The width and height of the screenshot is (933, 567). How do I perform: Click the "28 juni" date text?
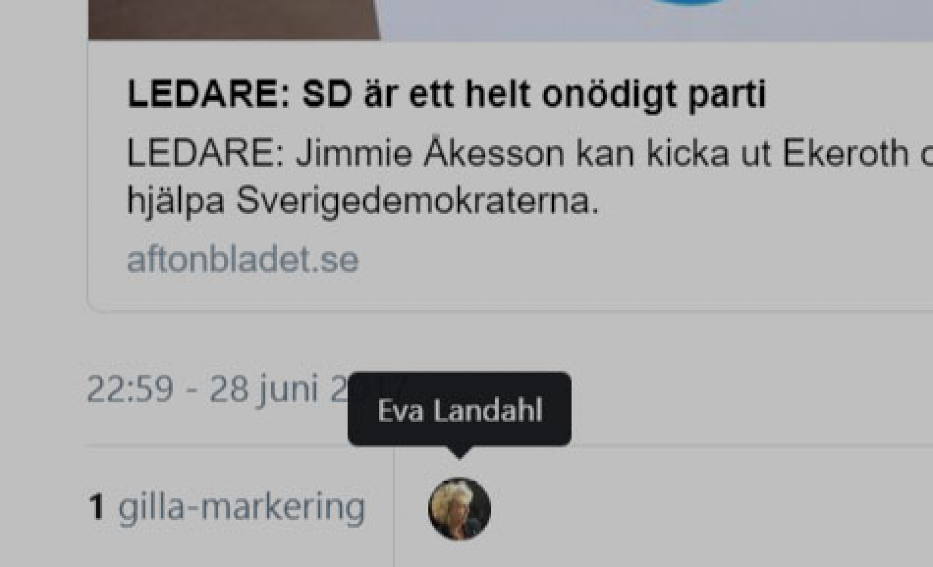click(264, 390)
